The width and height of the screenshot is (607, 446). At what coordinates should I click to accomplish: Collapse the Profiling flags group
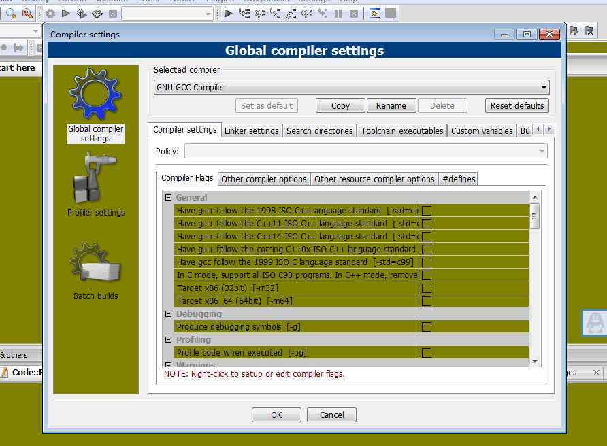coord(168,340)
